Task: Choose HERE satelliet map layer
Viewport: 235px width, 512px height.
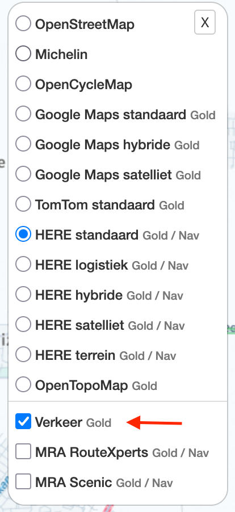Action: pyautogui.click(x=23, y=324)
